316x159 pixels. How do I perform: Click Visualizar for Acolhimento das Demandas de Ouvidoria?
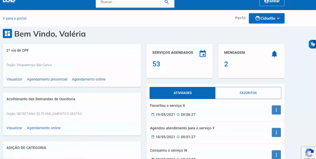[x=14, y=128]
